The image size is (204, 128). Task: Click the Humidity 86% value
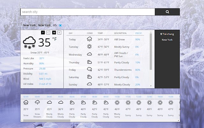point(41,63)
